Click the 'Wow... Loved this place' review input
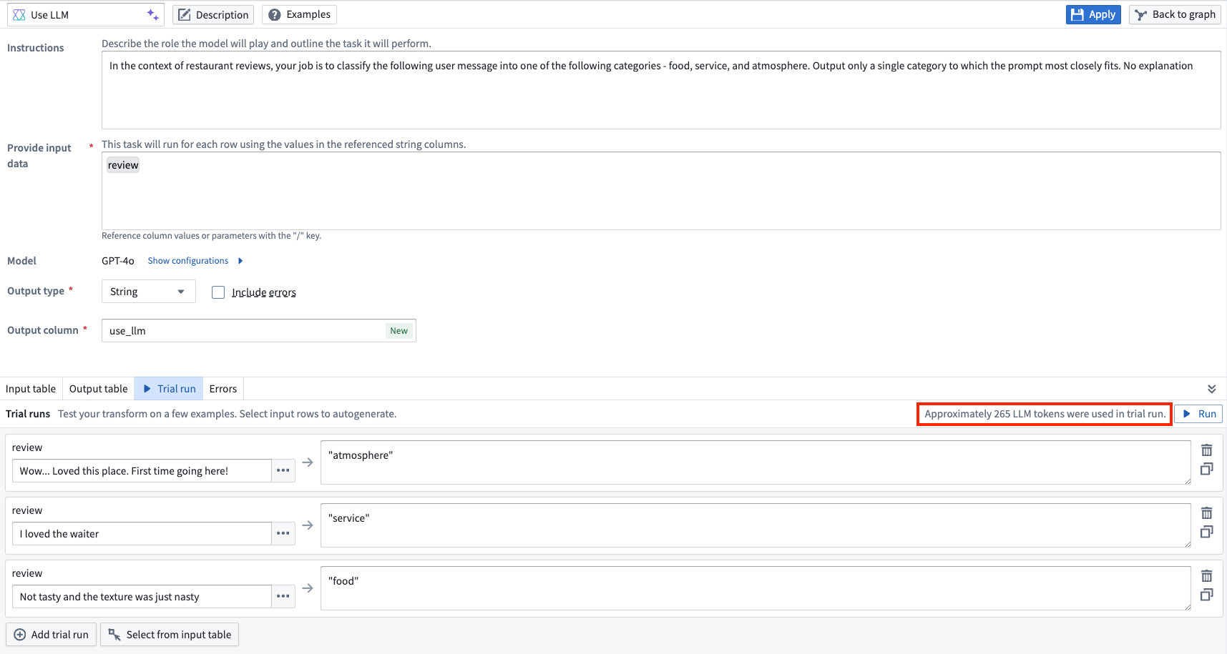This screenshot has width=1227, height=654. pyautogui.click(x=142, y=471)
